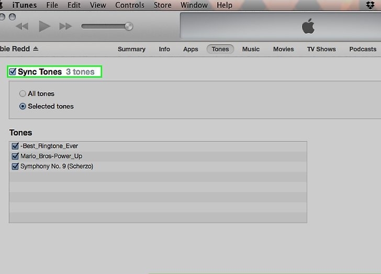This screenshot has height=274, width=381.
Task: Click the volume slider knob
Action: [x=129, y=26]
